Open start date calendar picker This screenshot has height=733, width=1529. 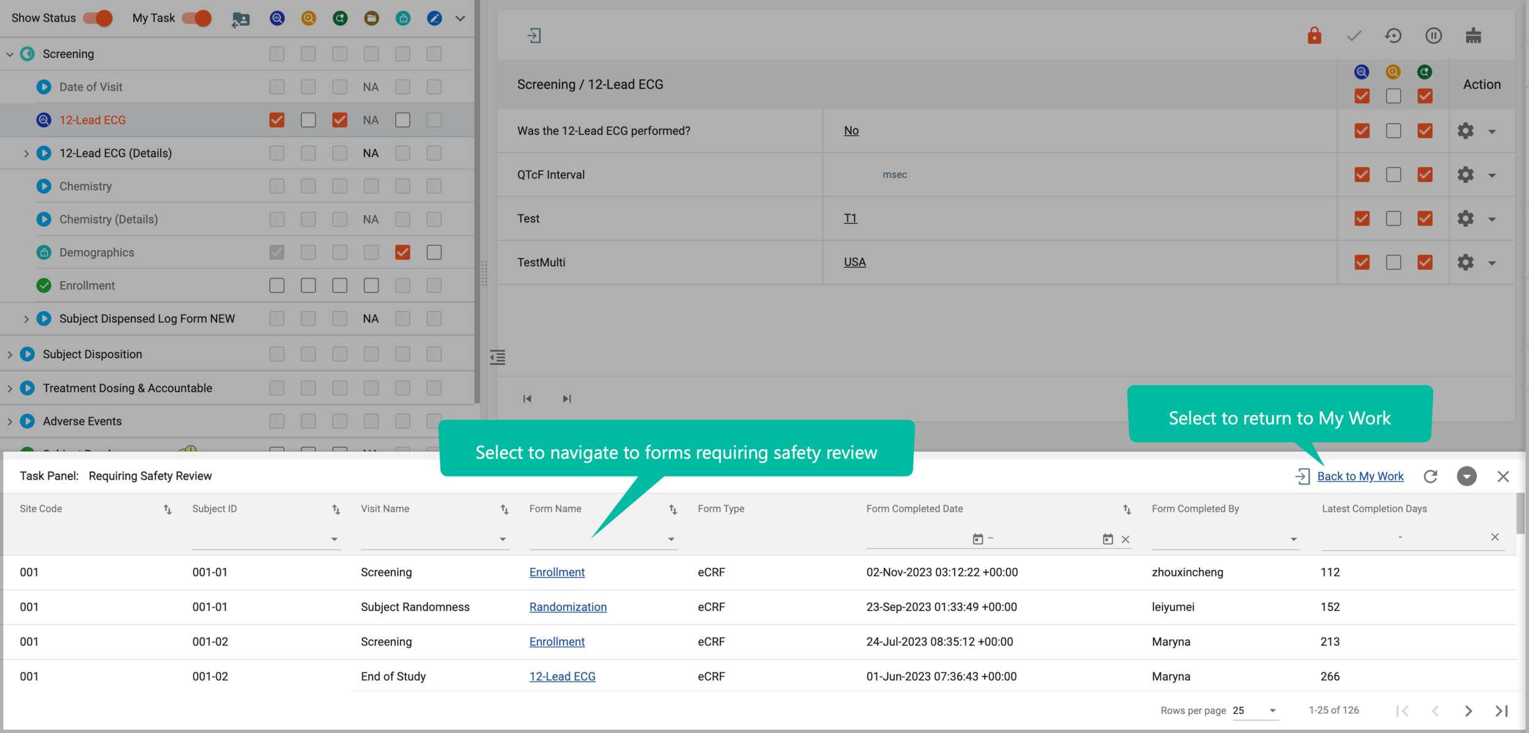tap(978, 539)
